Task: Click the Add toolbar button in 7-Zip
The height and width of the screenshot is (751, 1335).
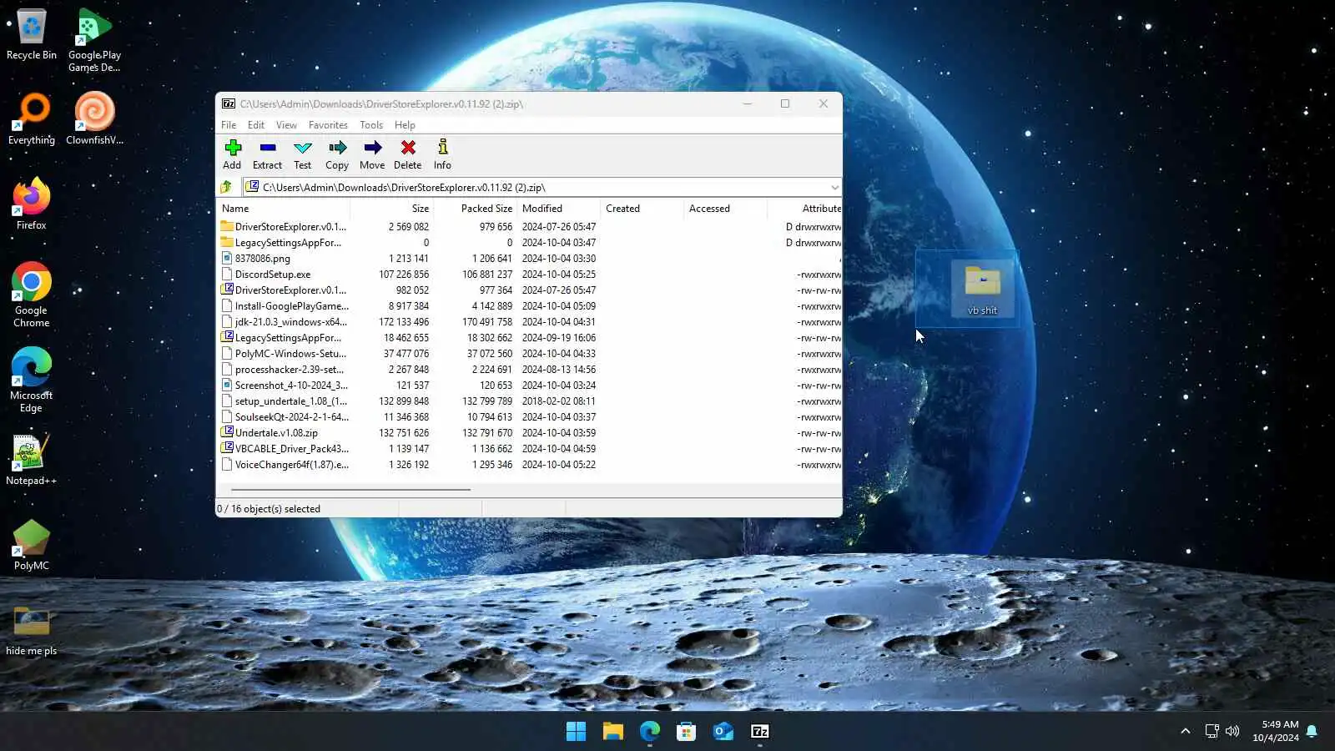Action: (x=233, y=154)
